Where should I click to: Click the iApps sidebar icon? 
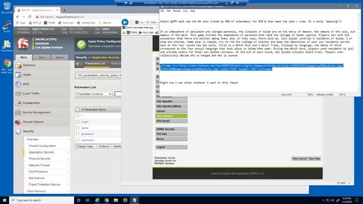(x=18, y=75)
